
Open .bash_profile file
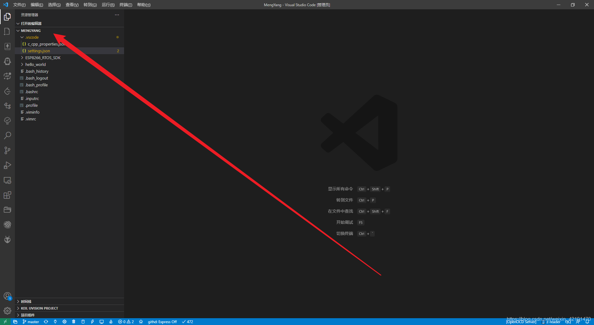tap(69, 85)
